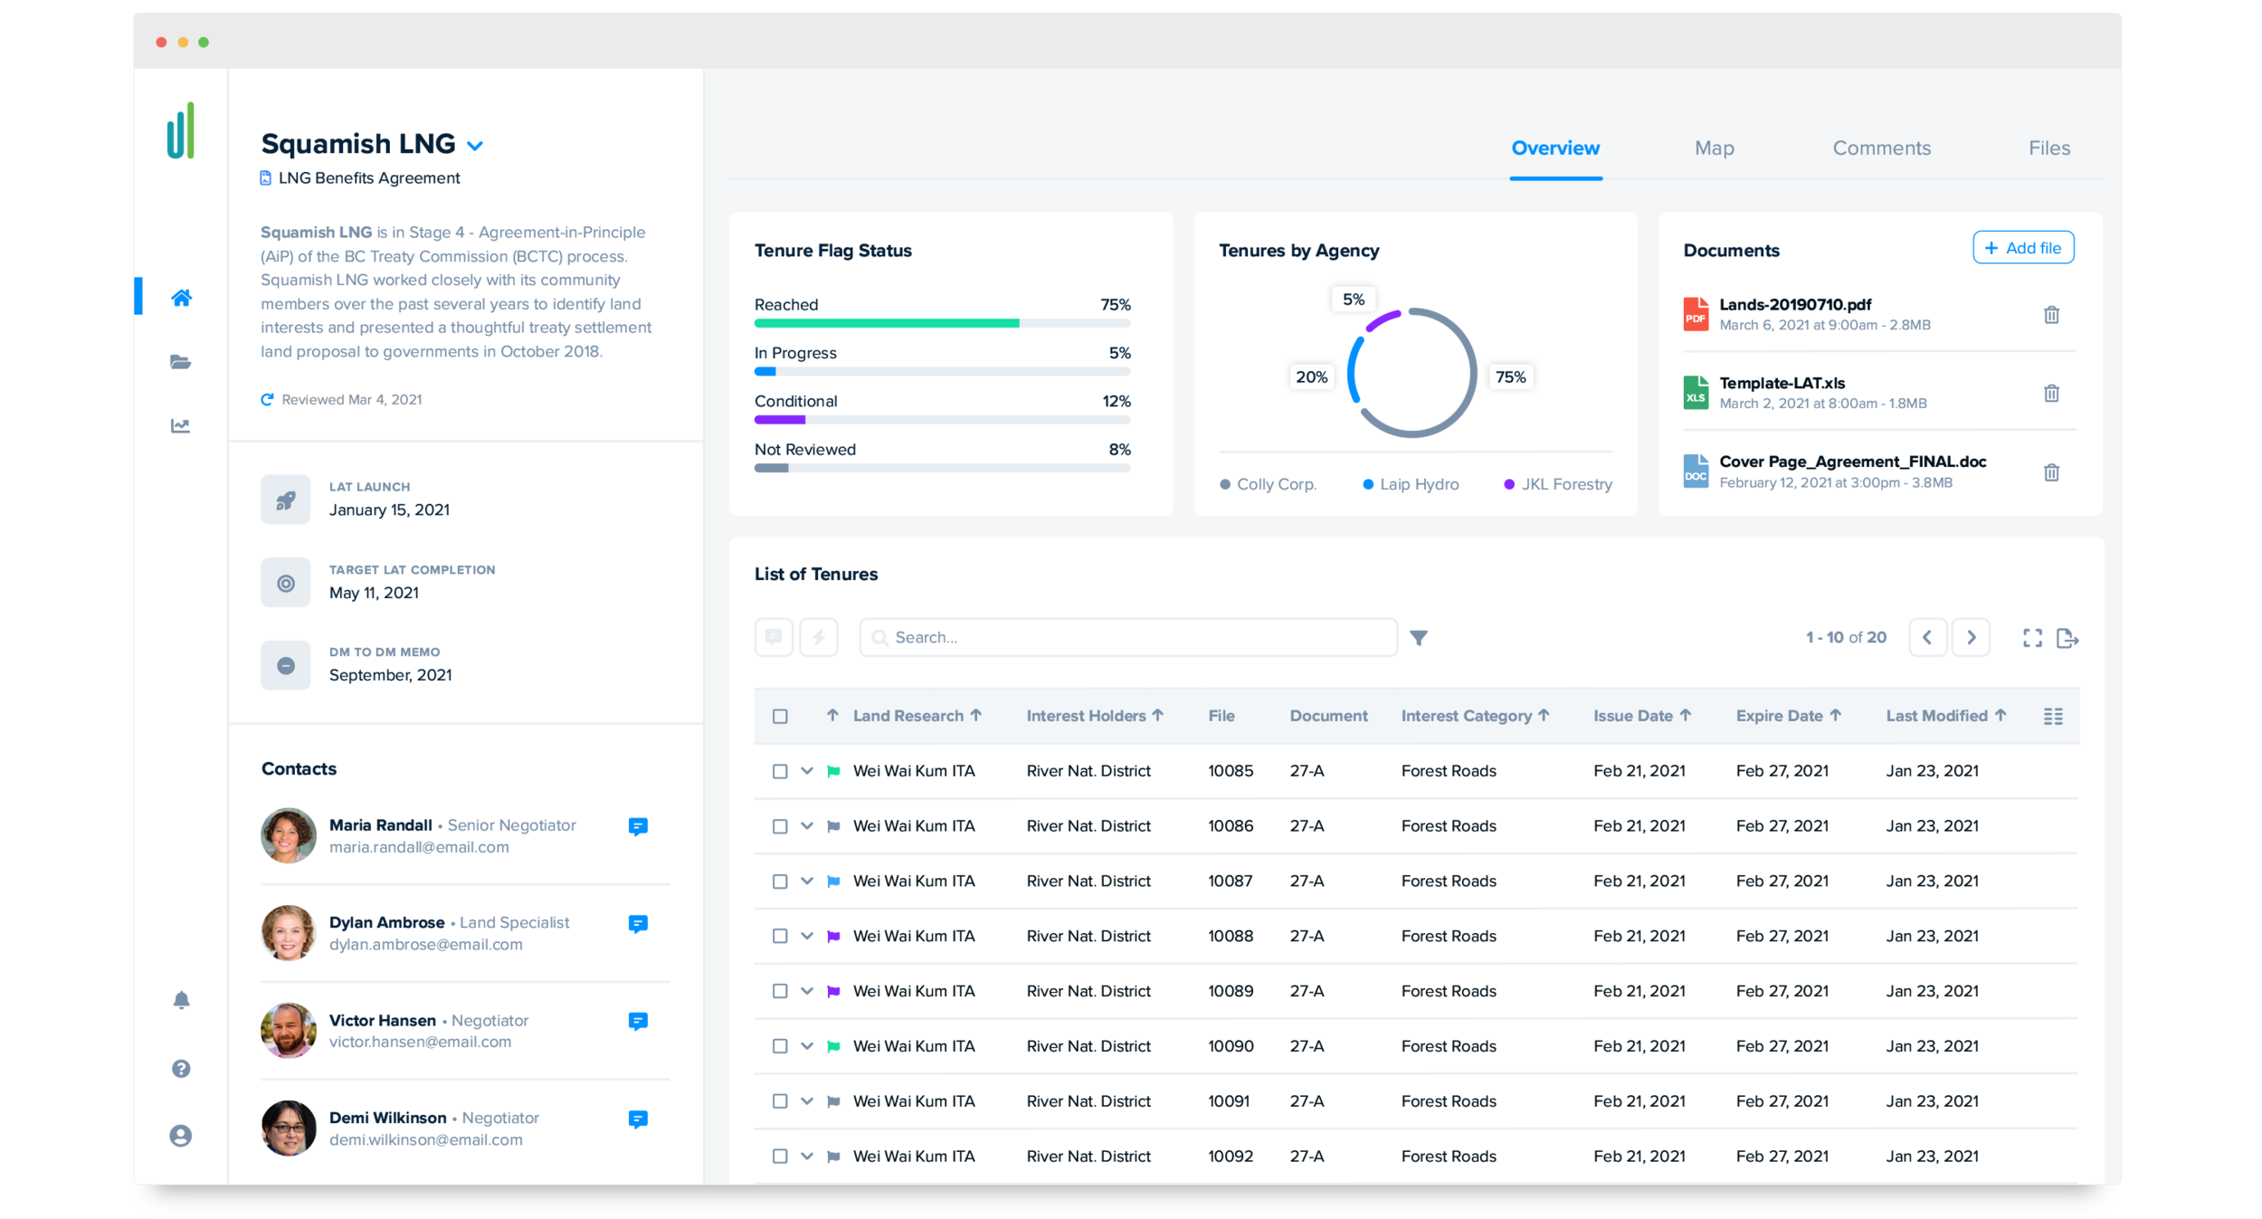
Task: Export the tenure list
Action: click(2067, 638)
